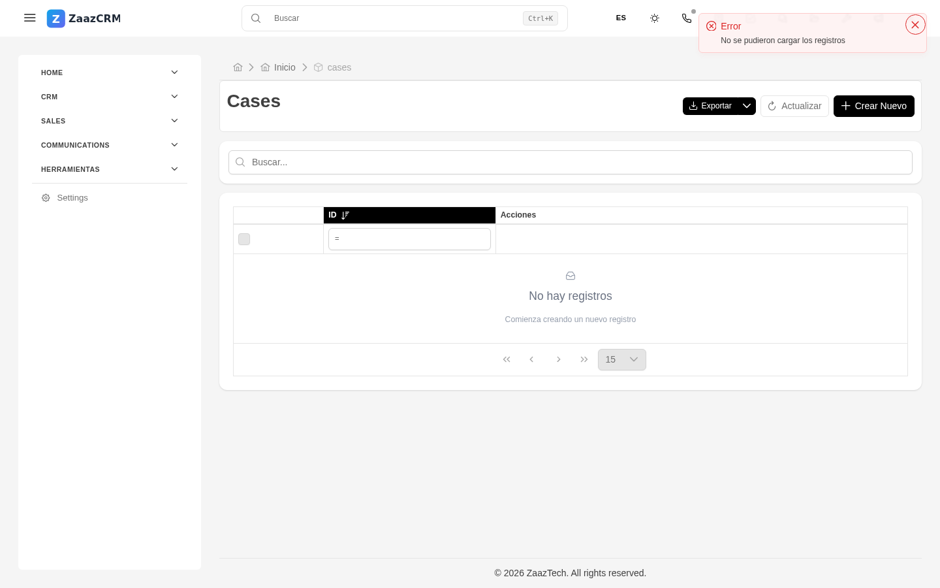This screenshot has width=940, height=588.
Task: Click the cases breadcrumb item
Action: (x=332, y=67)
